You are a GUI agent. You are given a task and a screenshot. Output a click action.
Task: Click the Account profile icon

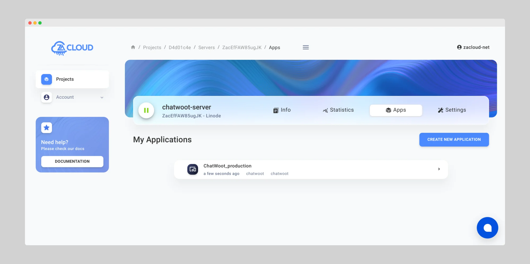coord(46,97)
